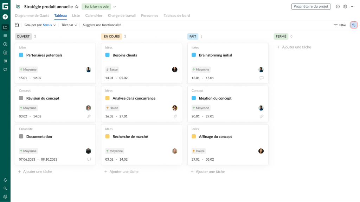Switch to Diagramme de Gantt tab
This screenshot has width=360, height=202.
pyautogui.click(x=32, y=15)
